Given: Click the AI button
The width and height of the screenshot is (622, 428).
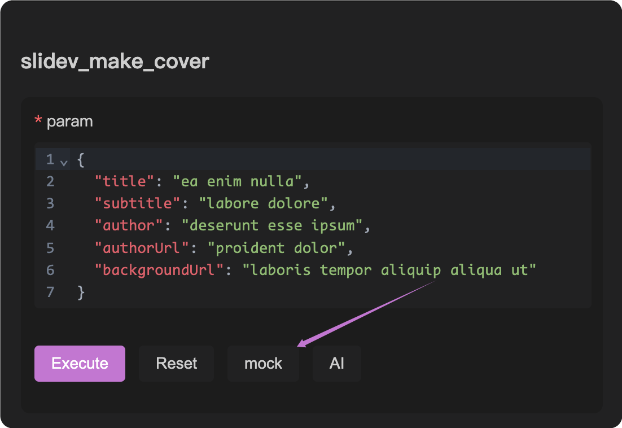Looking at the screenshot, I should (x=336, y=363).
